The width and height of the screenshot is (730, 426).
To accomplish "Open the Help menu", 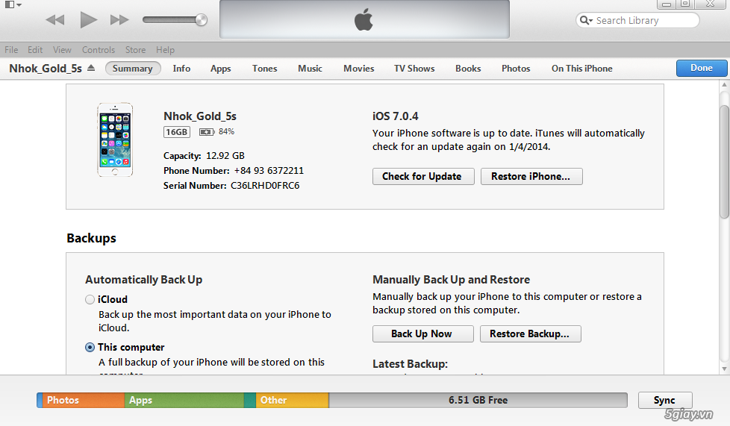I will pyautogui.click(x=165, y=50).
